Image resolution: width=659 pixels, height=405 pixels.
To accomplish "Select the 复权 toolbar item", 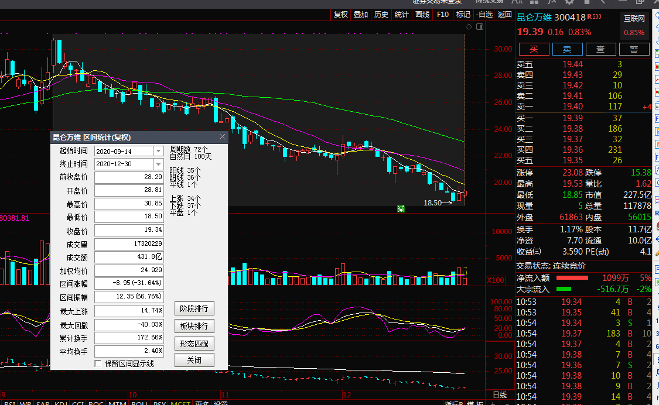I will [341, 15].
